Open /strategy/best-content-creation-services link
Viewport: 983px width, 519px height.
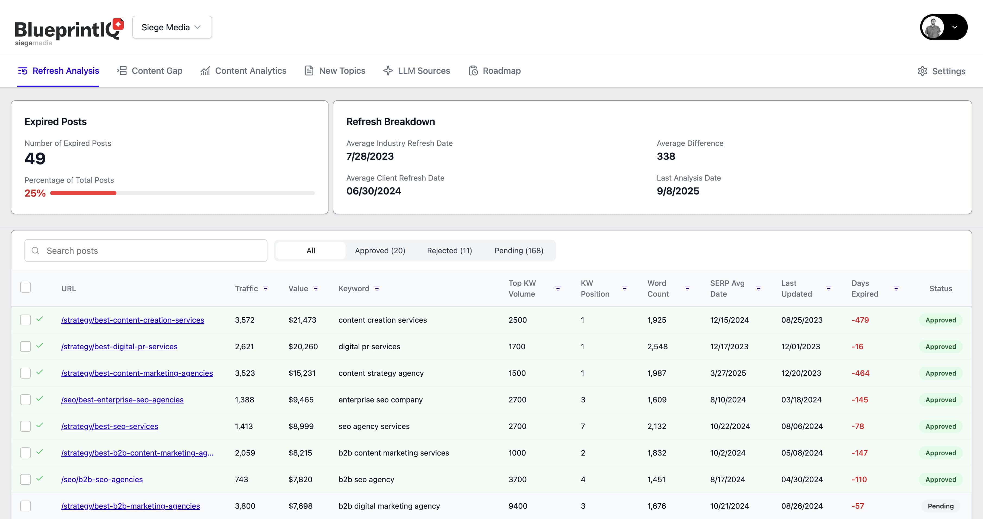[x=133, y=320]
